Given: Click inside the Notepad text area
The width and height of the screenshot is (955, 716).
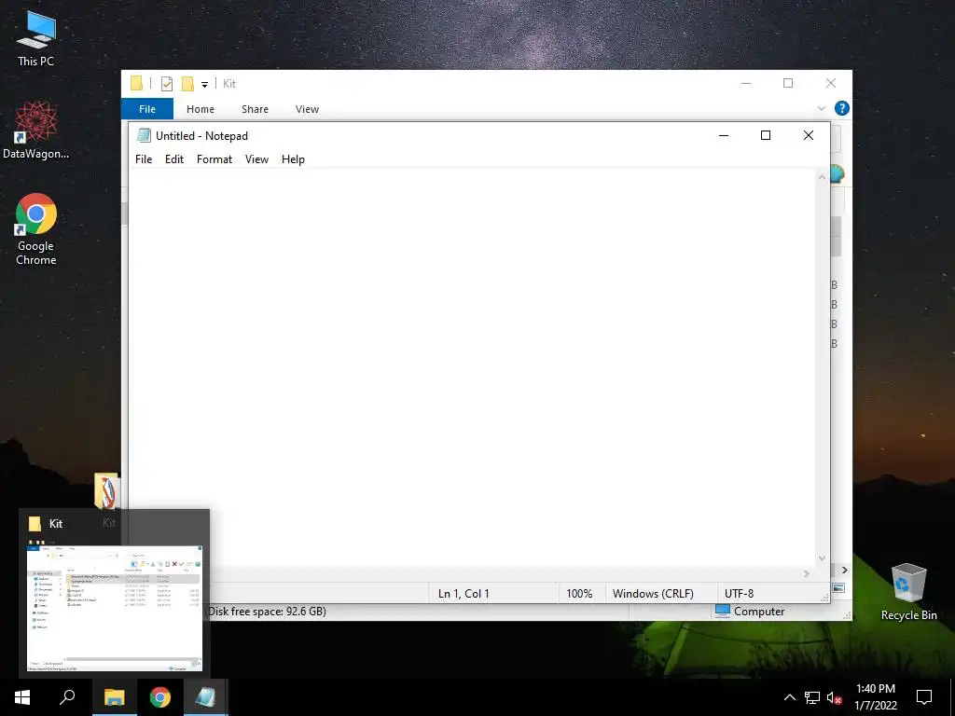Looking at the screenshot, I should (472, 367).
